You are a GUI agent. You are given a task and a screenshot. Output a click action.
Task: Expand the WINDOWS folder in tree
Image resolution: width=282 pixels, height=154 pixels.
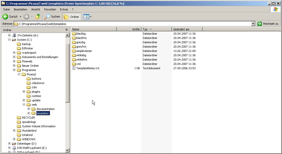coord(14,139)
